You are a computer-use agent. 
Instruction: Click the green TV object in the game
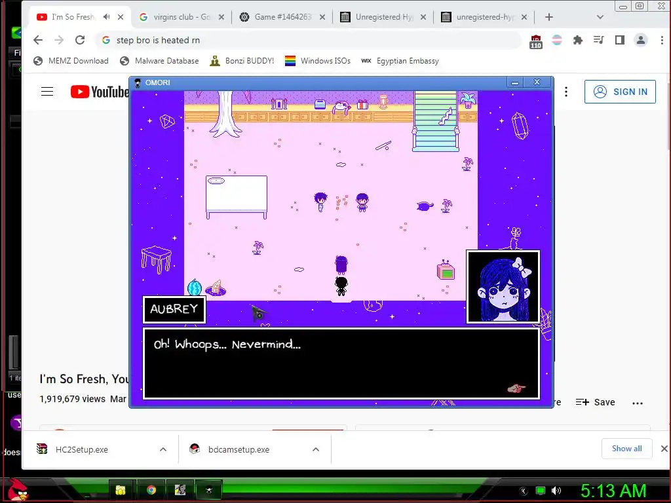[x=446, y=270]
